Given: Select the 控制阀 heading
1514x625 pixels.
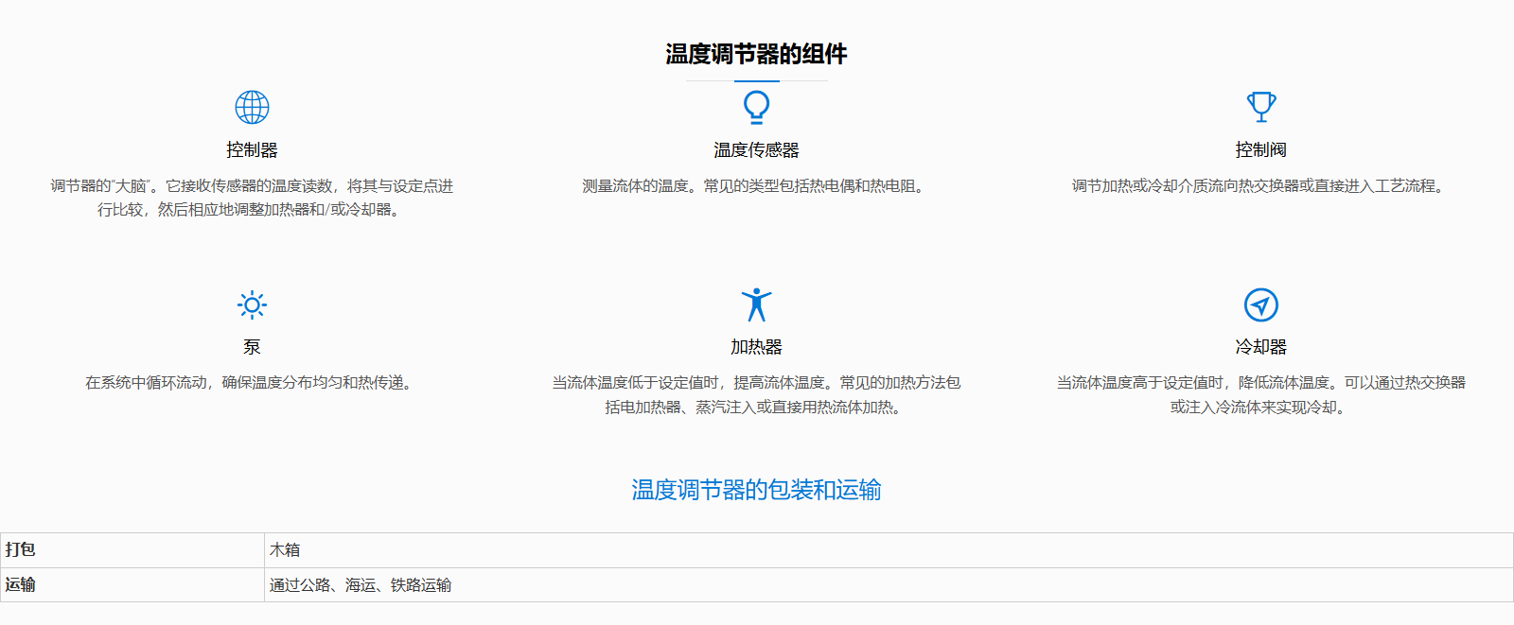Looking at the screenshot, I should [x=1260, y=150].
